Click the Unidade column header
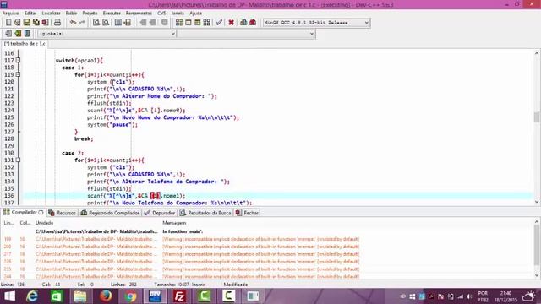This screenshot has width=541, height=304. click(x=45, y=223)
